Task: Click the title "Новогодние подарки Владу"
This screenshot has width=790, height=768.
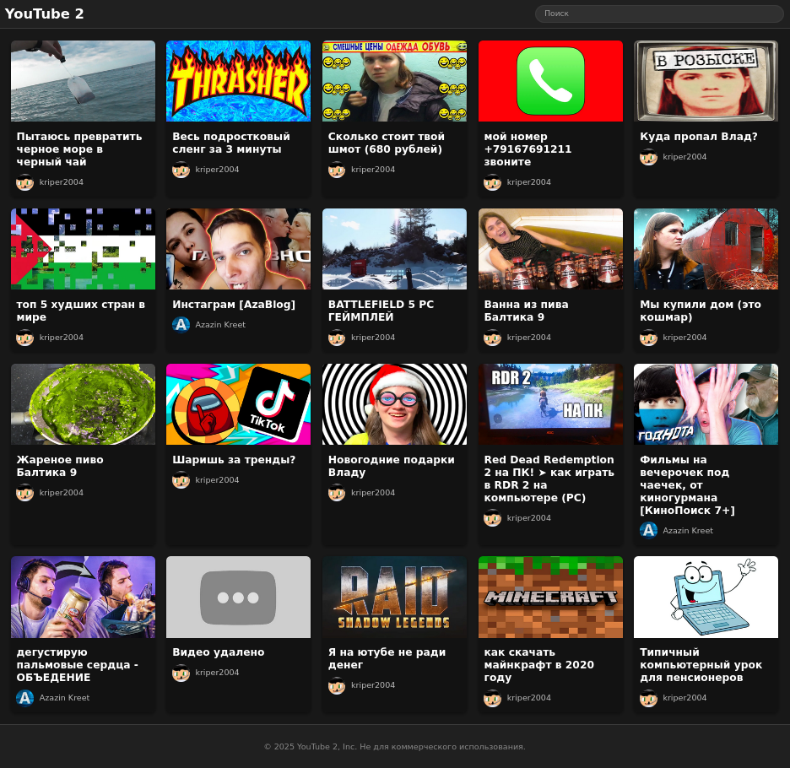Action: (x=392, y=466)
